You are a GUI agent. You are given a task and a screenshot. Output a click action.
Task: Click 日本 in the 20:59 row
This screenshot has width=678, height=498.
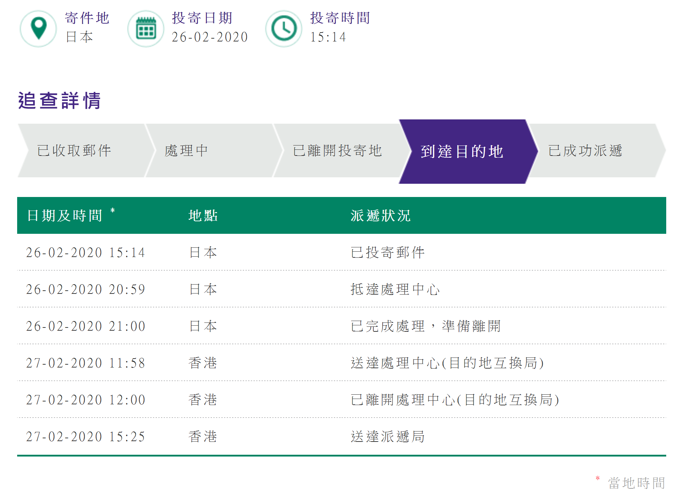point(203,289)
